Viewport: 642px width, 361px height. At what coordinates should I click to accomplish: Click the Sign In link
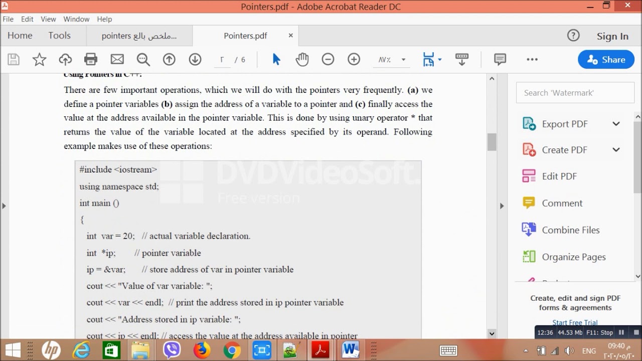tap(612, 36)
